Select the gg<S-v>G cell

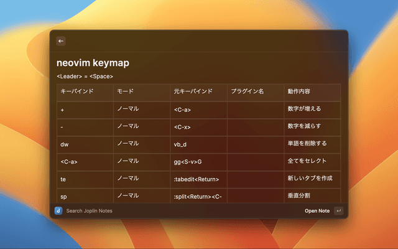(x=188, y=162)
